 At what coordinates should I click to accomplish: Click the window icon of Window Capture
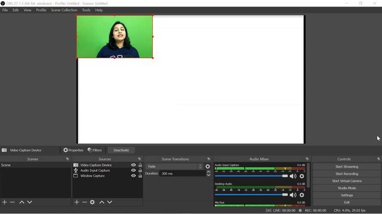76,176
